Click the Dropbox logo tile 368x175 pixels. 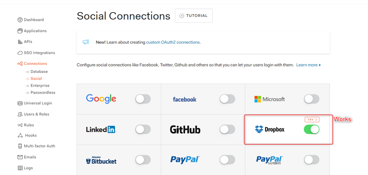pyautogui.click(x=270, y=130)
